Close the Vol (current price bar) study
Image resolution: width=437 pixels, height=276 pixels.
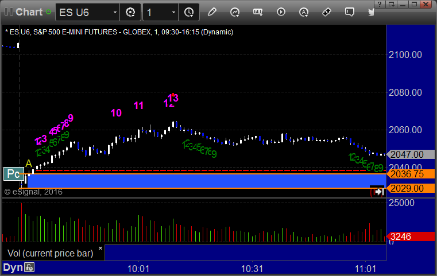point(100,248)
